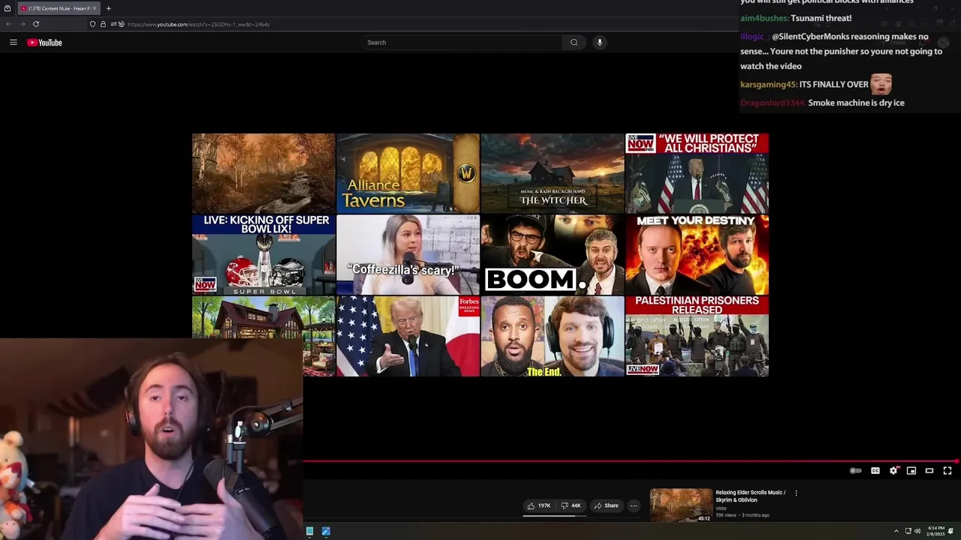This screenshot has width=961, height=540.
Task: Click the second blue taskbar app icon
Action: pyautogui.click(x=326, y=531)
